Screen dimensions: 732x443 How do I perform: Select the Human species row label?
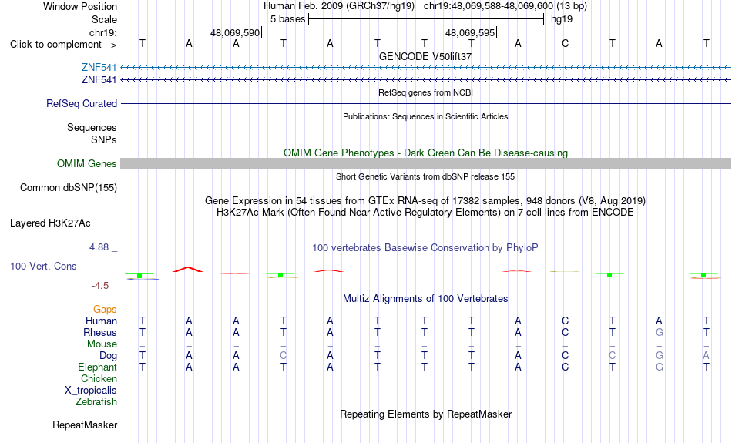[101, 321]
